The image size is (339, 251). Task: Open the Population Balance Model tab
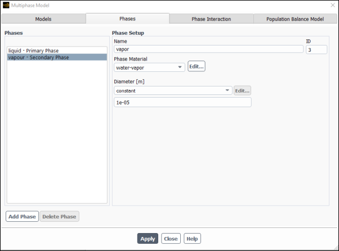tap(295, 19)
